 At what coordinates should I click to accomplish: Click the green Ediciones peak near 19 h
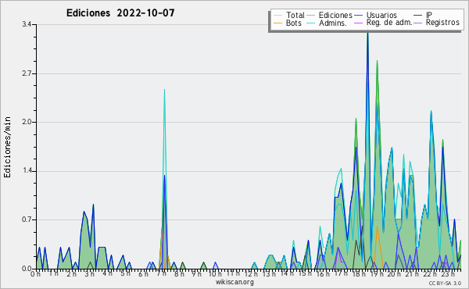[x=378, y=61]
